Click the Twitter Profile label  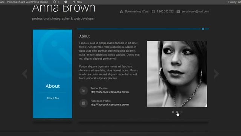point(99,88)
